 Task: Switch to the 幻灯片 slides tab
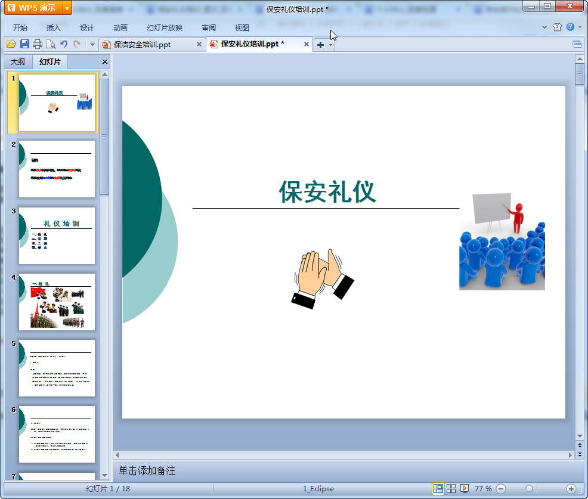coord(50,62)
